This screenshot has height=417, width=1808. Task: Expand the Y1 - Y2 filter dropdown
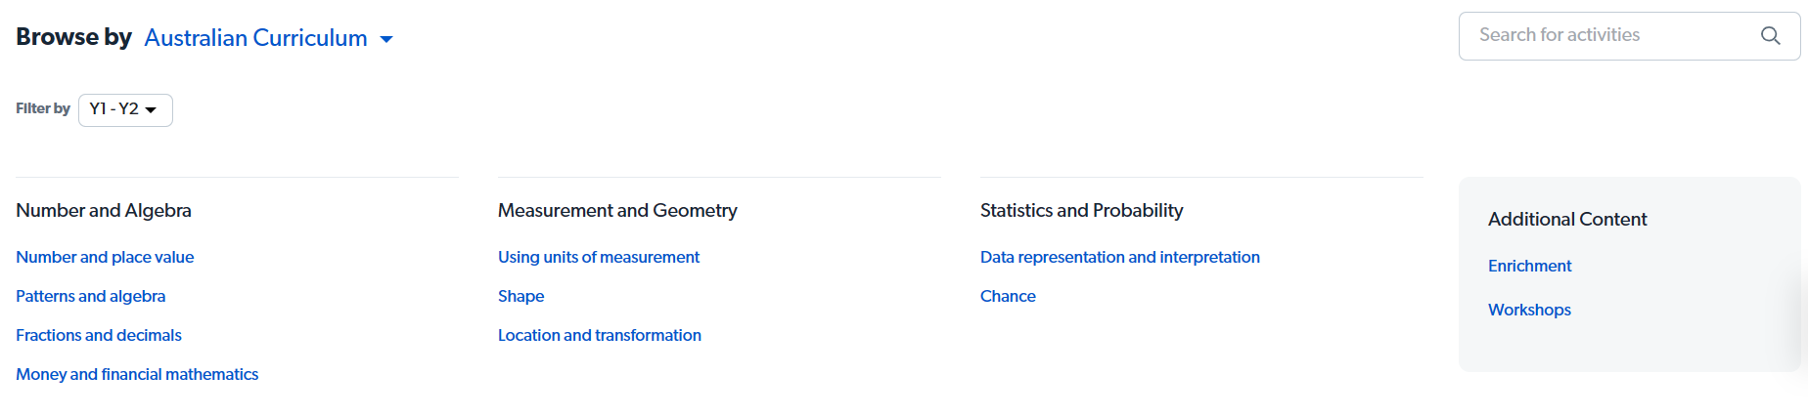(125, 109)
